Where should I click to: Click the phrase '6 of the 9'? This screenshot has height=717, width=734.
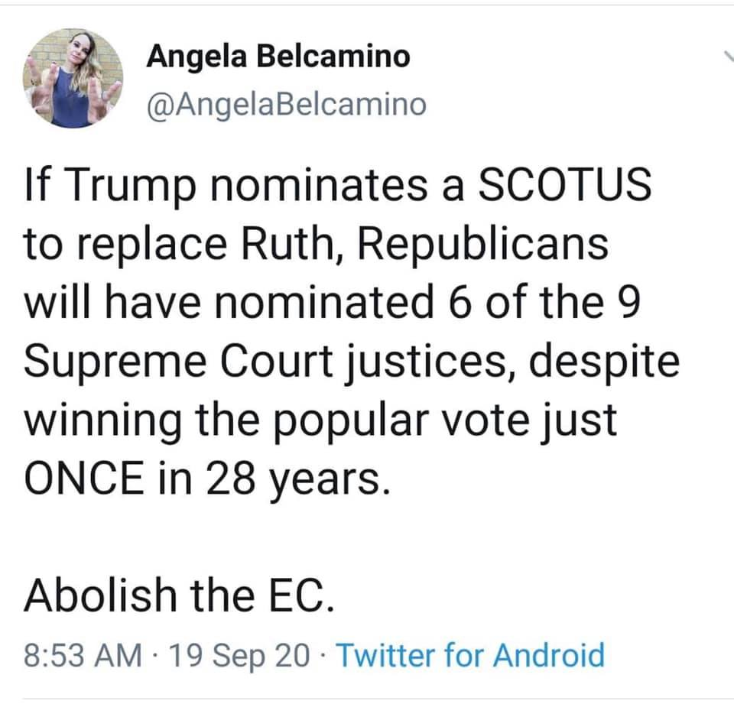(x=544, y=303)
